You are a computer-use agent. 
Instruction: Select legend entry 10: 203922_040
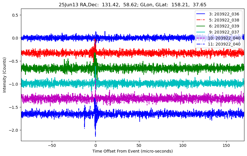218,38
